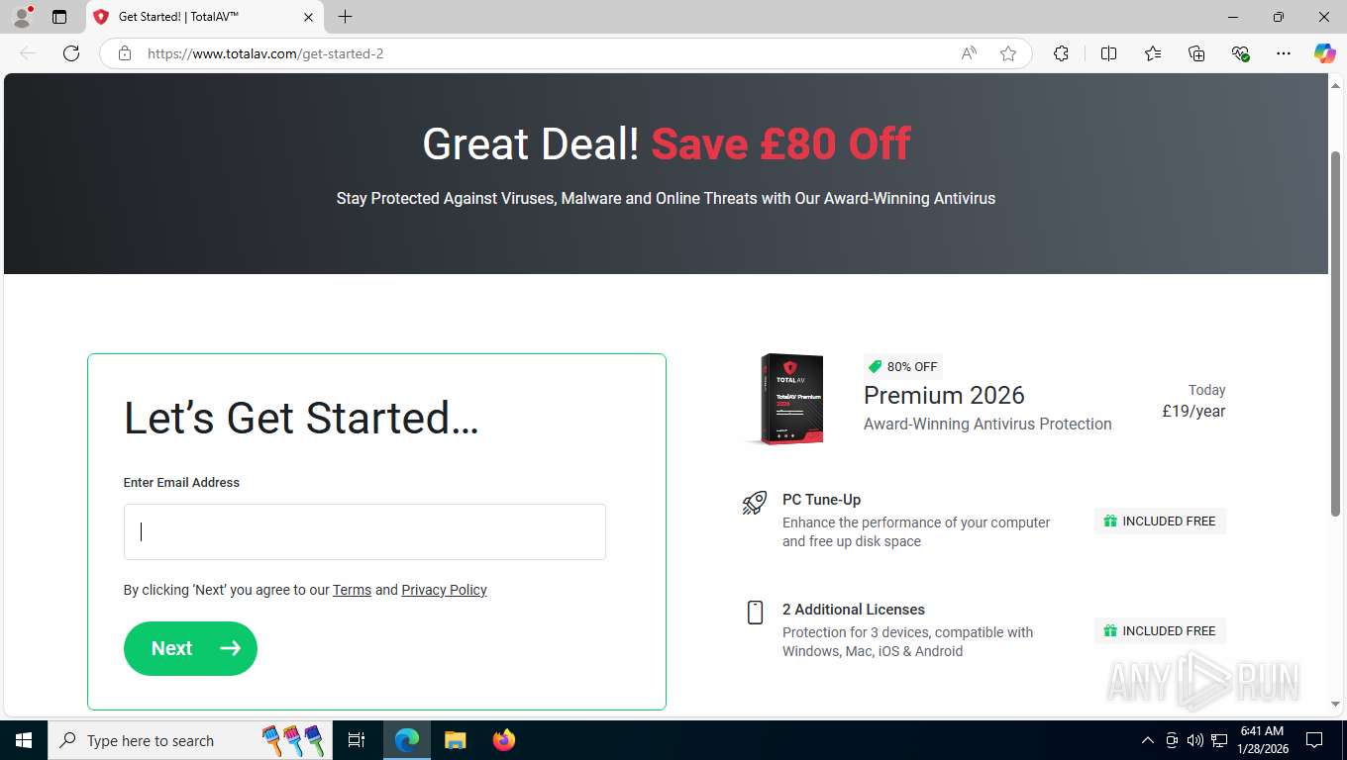Open a new browser tab
This screenshot has height=760, width=1347.
345,17
